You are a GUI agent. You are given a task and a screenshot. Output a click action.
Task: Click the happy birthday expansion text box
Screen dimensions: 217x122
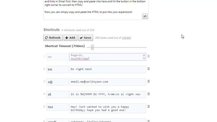pos(108,108)
